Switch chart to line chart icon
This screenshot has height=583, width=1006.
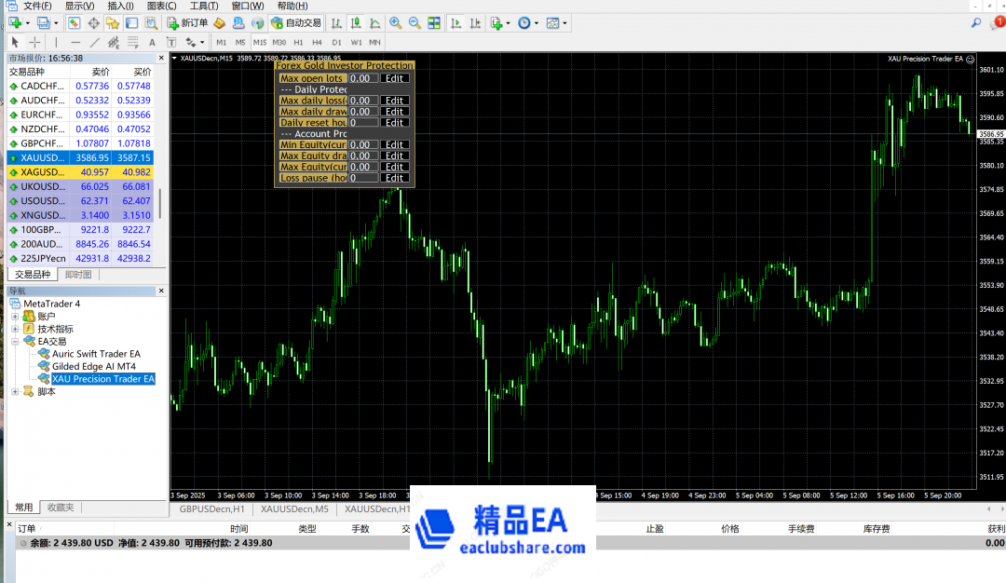374,23
